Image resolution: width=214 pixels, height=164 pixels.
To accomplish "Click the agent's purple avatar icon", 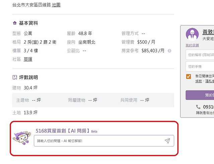I will click(x=192, y=34).
